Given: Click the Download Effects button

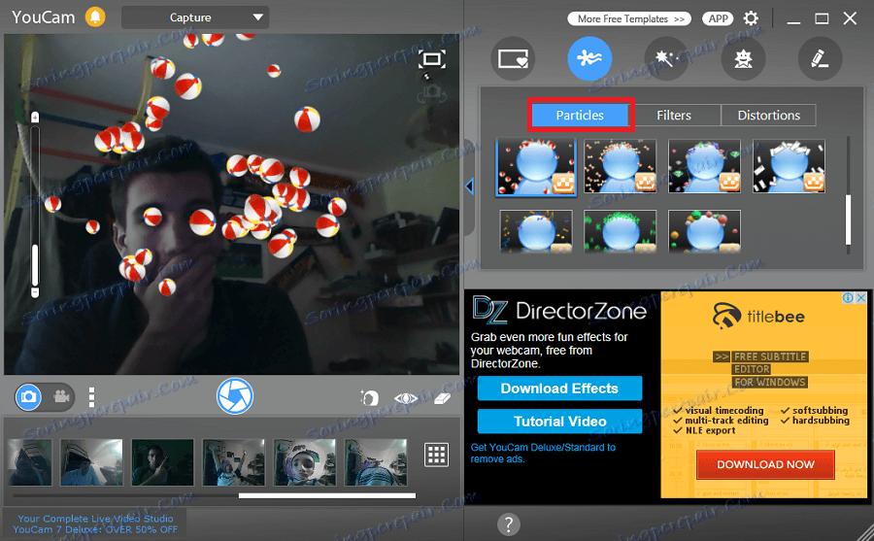Looking at the screenshot, I should 559,389.
